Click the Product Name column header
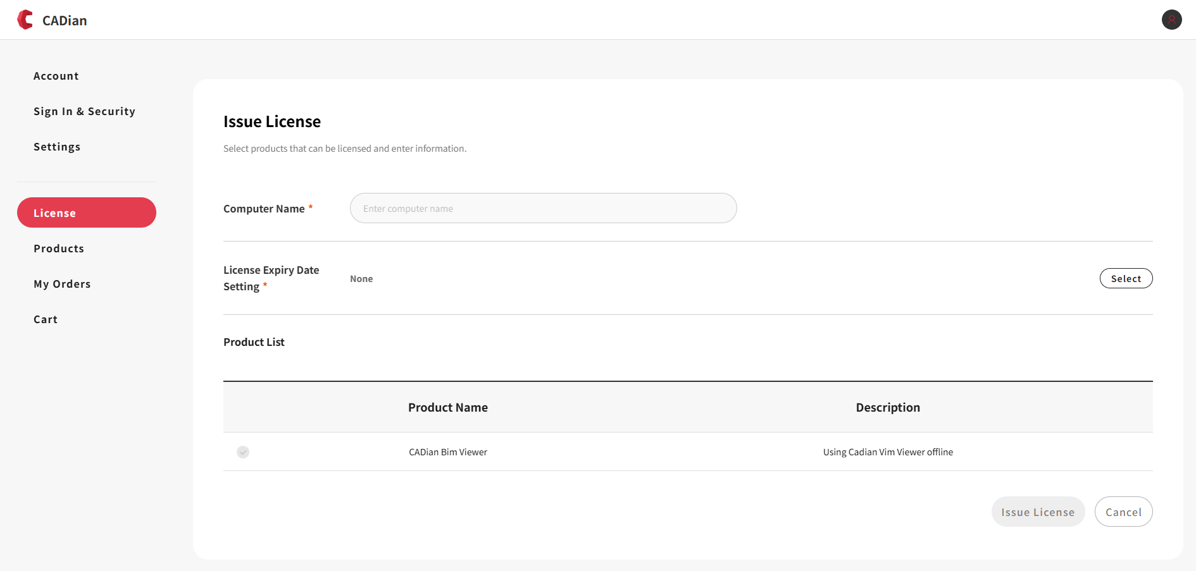1196x571 pixels. tap(448, 407)
